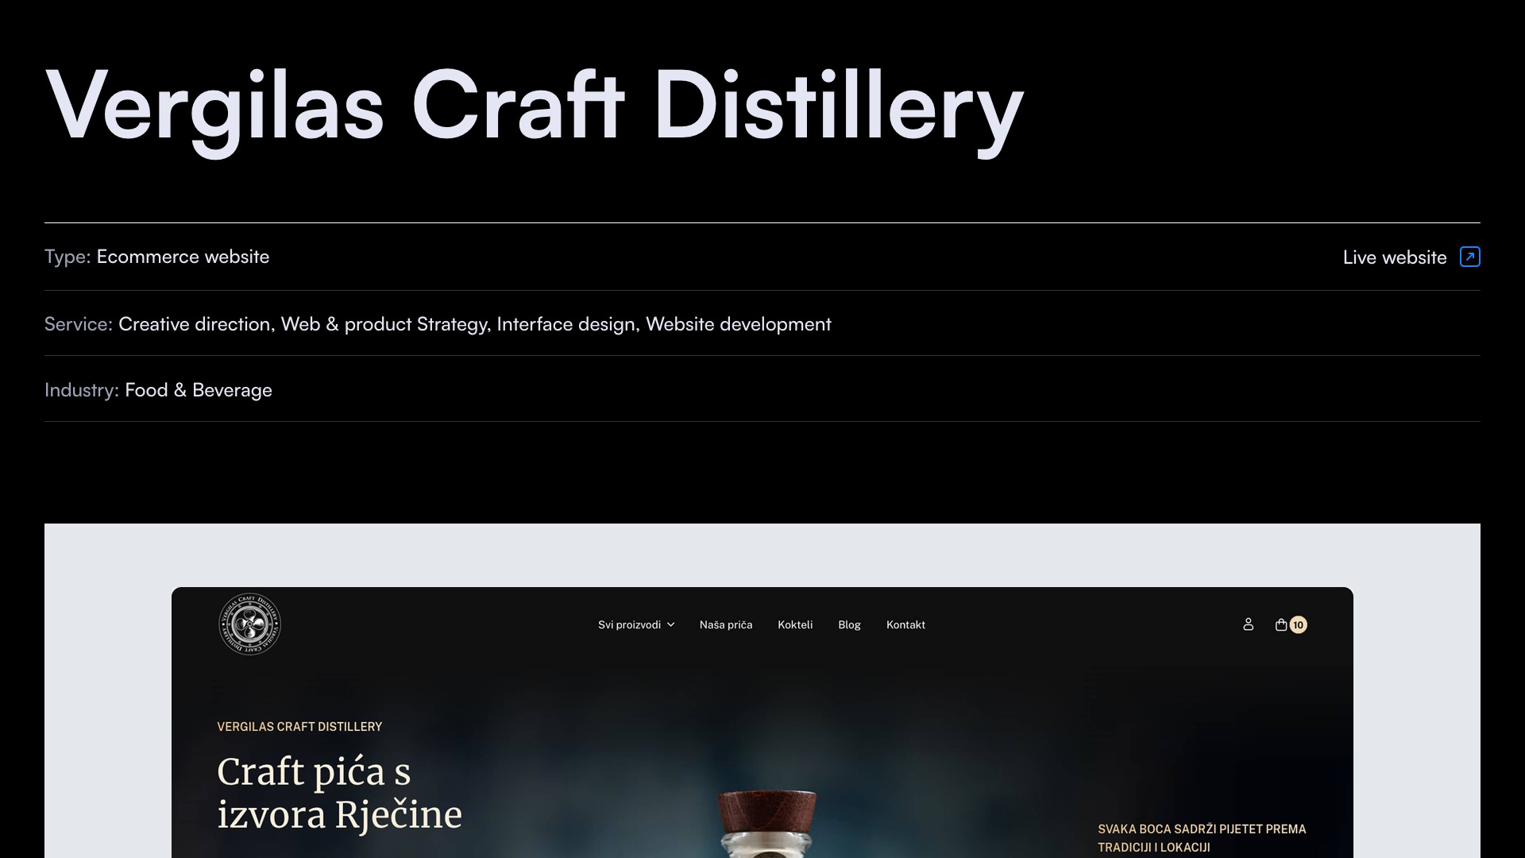The height and width of the screenshot is (858, 1525).
Task: Open the Kontakt menu item
Action: click(905, 624)
